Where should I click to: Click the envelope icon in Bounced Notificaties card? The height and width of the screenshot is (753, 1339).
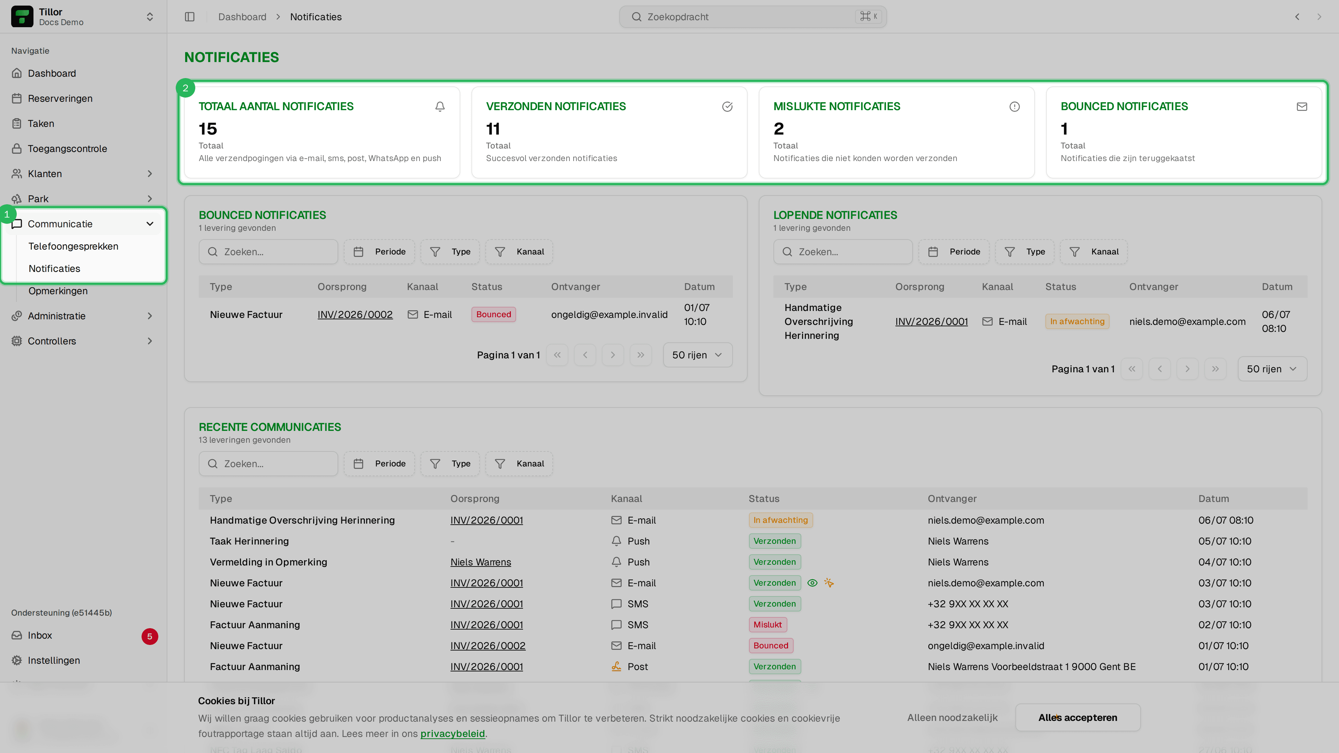(1302, 107)
